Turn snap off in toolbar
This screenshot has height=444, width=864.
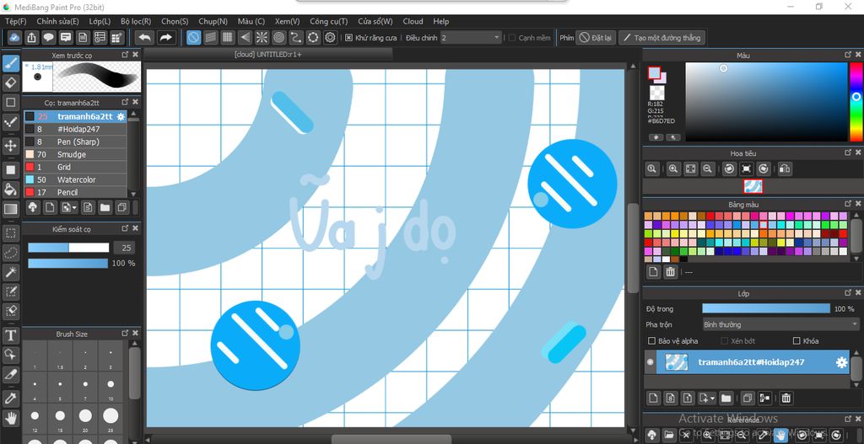[x=193, y=37]
